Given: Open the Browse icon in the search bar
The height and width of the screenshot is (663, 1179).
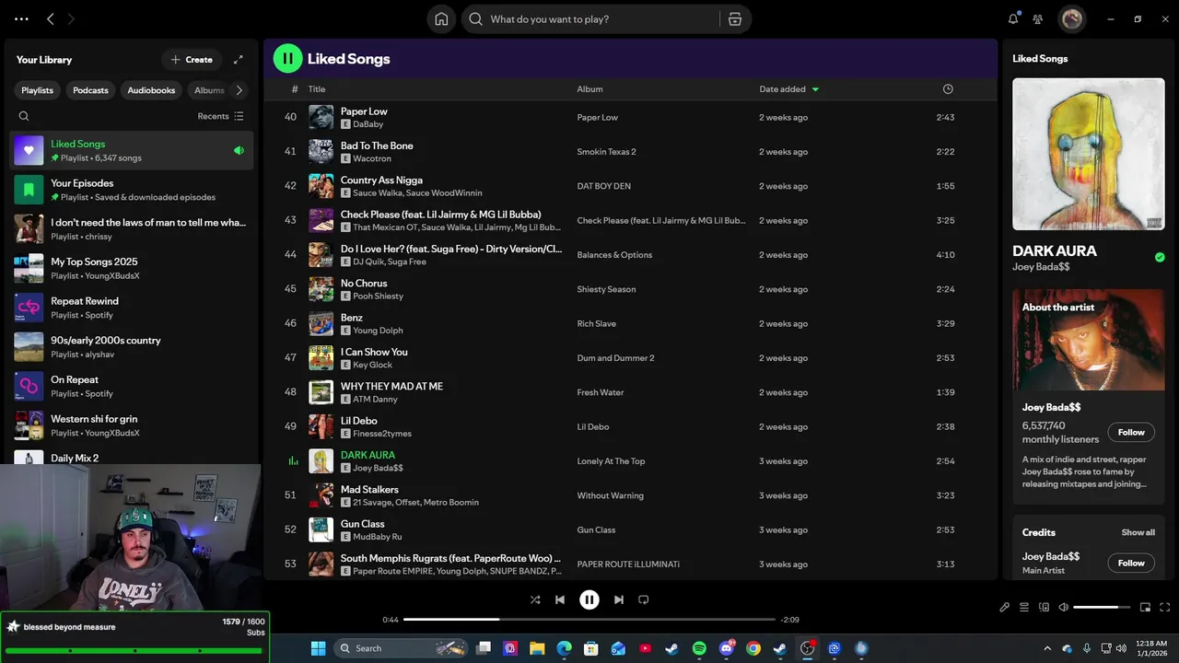Looking at the screenshot, I should tap(734, 19).
